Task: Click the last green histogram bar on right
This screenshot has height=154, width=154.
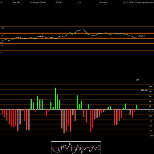Action: click(x=137, y=107)
